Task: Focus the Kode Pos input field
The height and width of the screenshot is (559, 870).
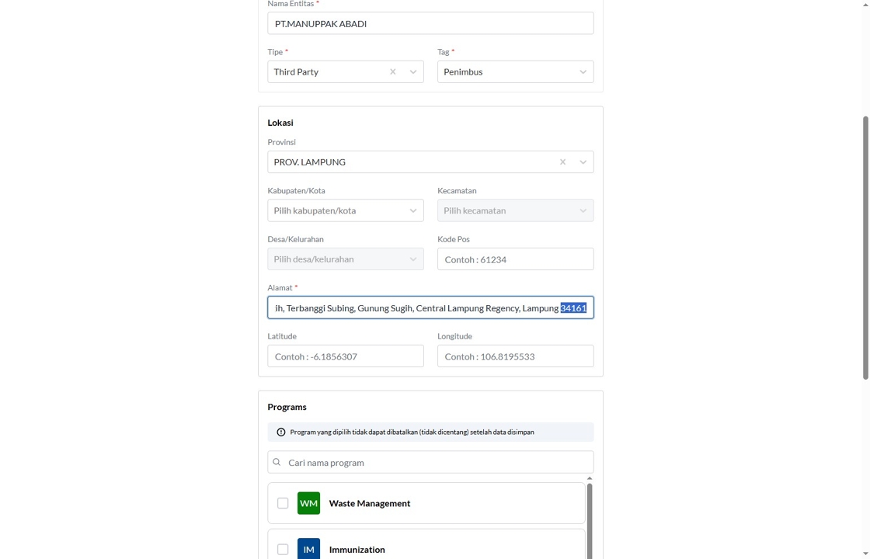Action: point(515,259)
